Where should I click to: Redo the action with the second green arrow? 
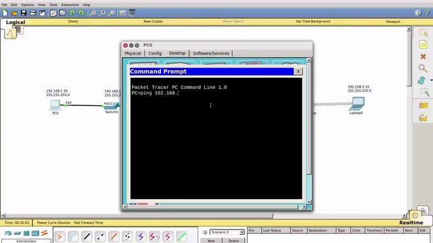(81, 13)
